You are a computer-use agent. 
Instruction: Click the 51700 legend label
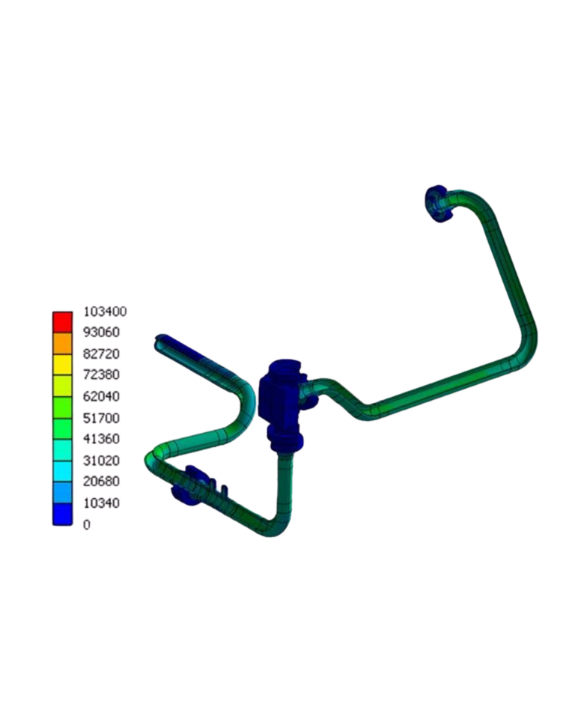point(100,417)
